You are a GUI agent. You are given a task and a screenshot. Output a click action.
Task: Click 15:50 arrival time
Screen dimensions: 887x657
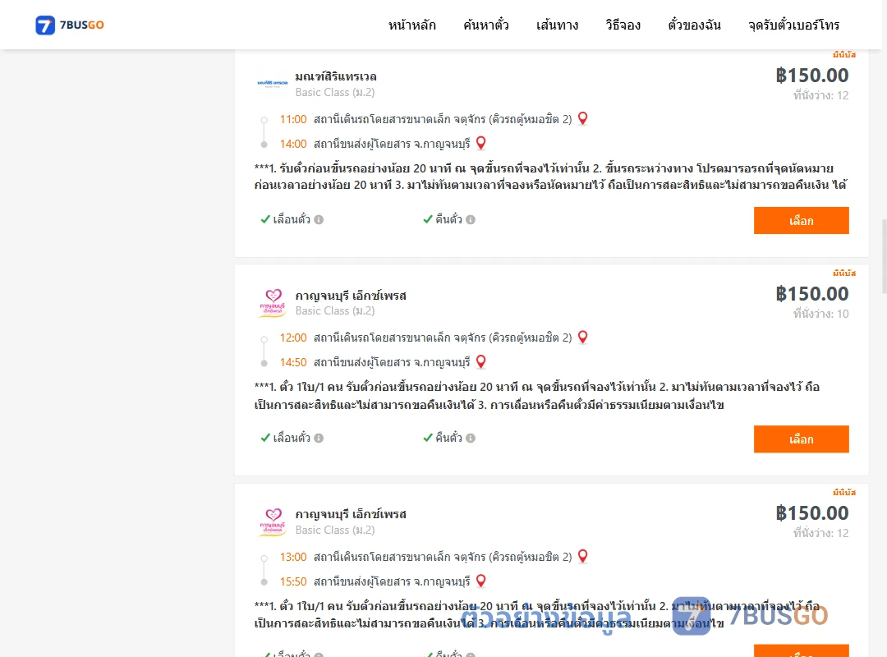coord(293,581)
